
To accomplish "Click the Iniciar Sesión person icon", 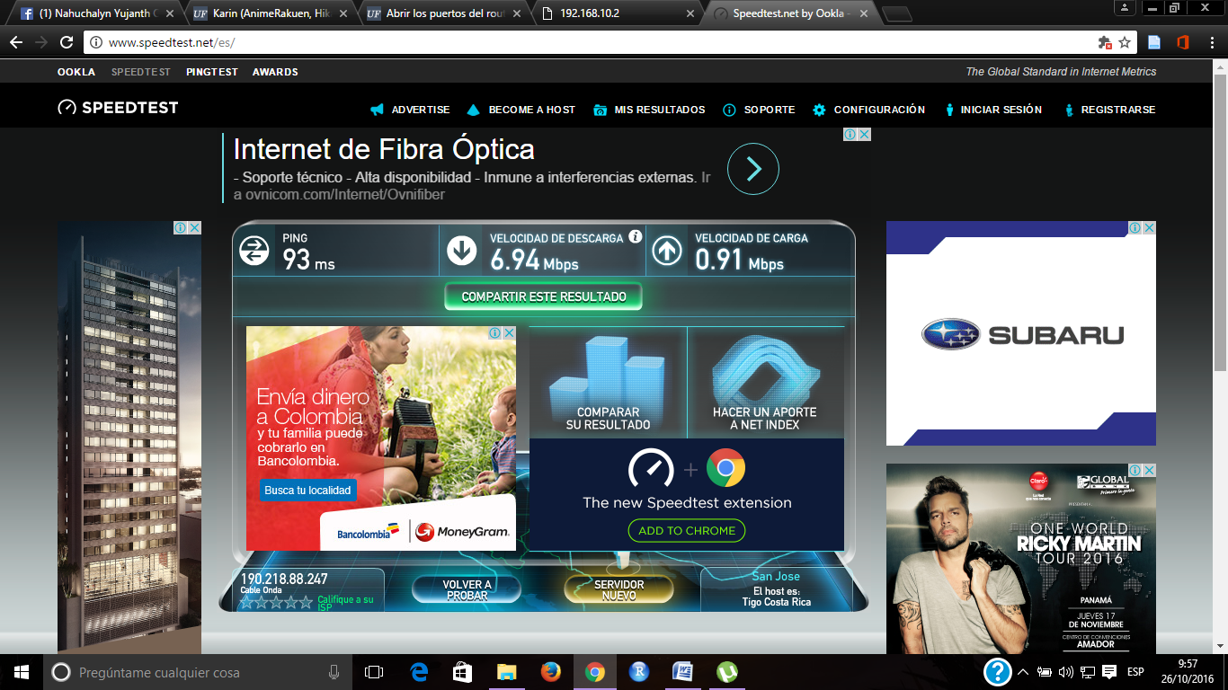I will pyautogui.click(x=949, y=110).
